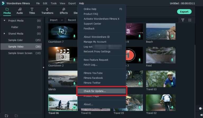This screenshot has height=118, width=203.
Task: Switch to the Audio tab
Action: pos(20,11)
